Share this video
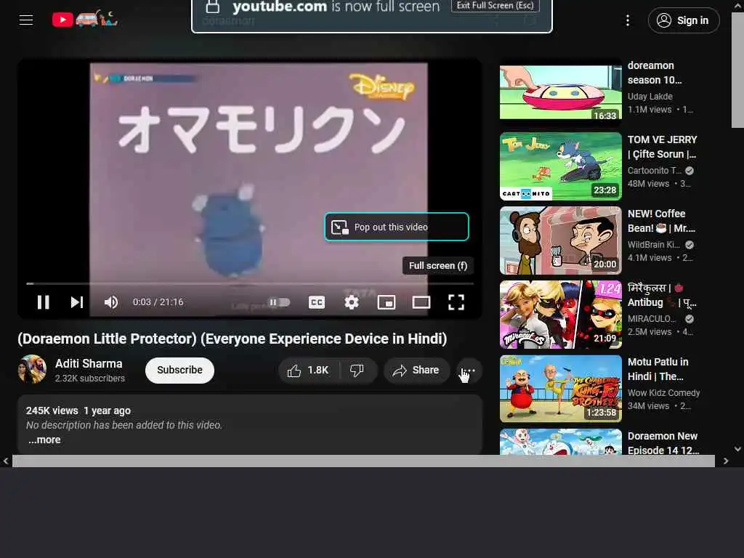The width and height of the screenshot is (744, 558). coord(416,370)
